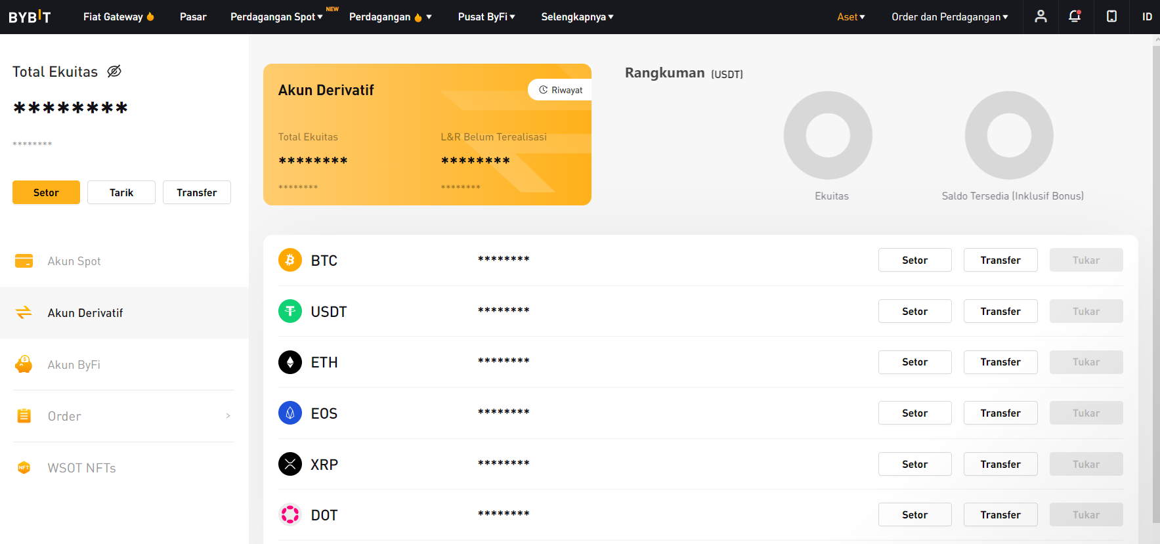Click the XRP coin icon
This screenshot has height=544, width=1160.
(x=290, y=464)
